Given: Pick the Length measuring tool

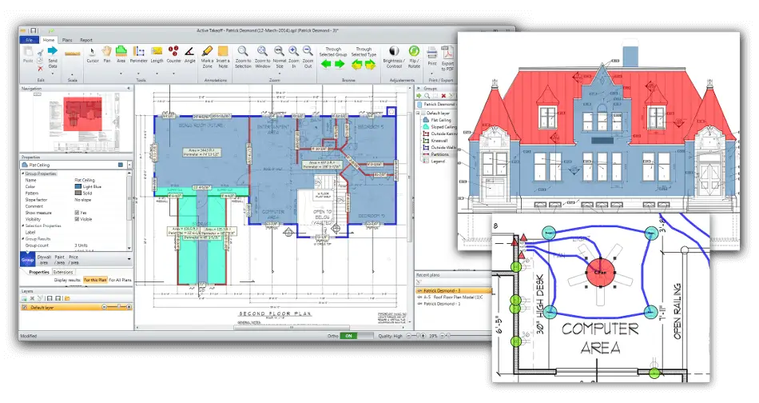Looking at the screenshot, I should coord(157,54).
